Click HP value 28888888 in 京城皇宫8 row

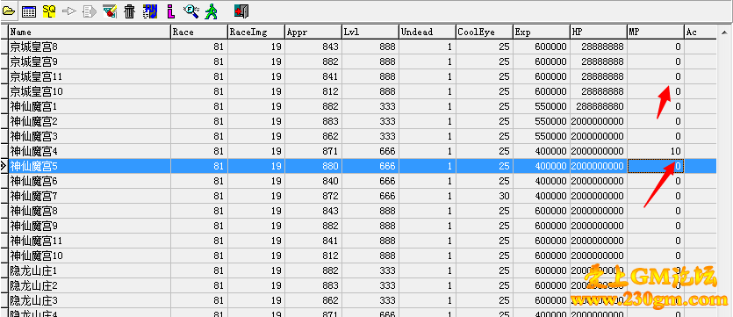coord(599,47)
